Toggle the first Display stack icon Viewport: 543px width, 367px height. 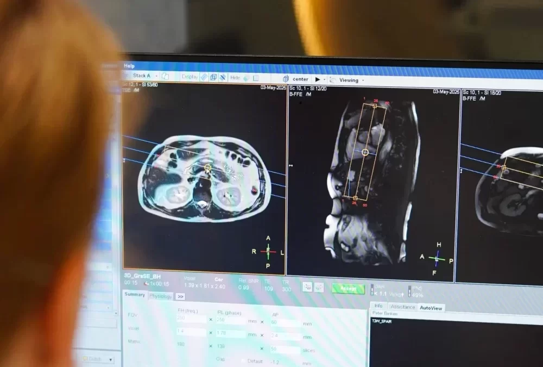(x=204, y=77)
